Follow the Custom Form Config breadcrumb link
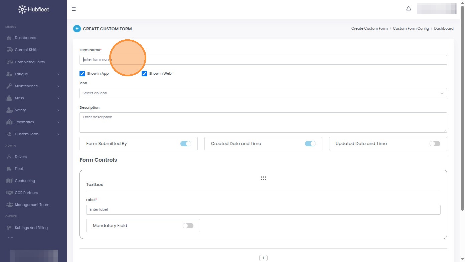The image size is (465, 262). click(x=411, y=28)
